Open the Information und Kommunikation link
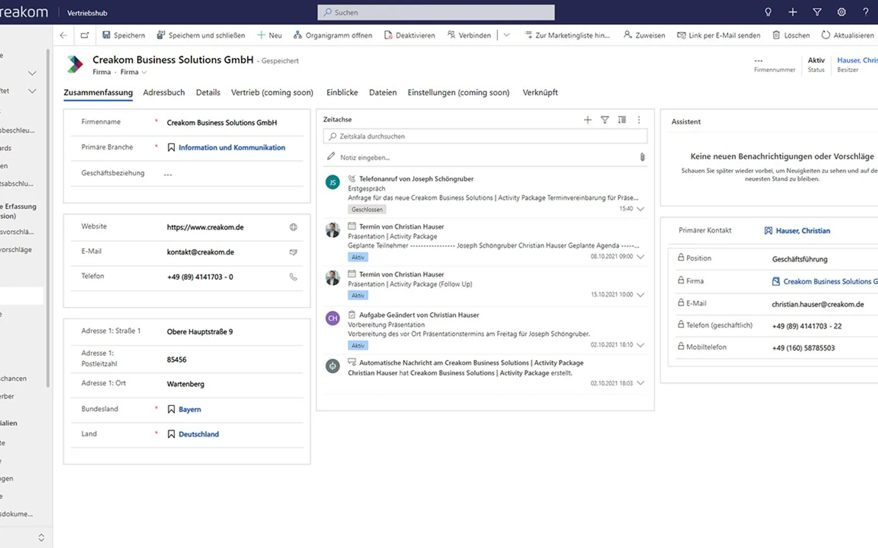Image resolution: width=878 pixels, height=548 pixels. point(232,147)
